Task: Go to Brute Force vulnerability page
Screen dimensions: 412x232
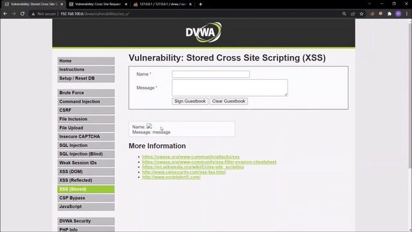Action: (x=86, y=93)
